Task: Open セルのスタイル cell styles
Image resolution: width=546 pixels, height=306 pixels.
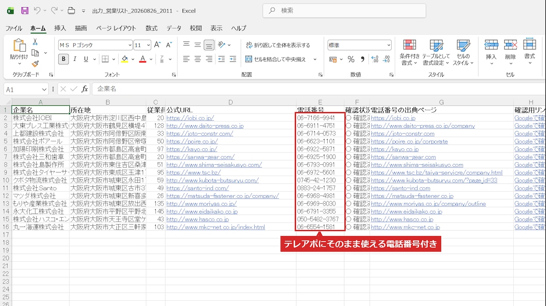Action: pos(463,53)
